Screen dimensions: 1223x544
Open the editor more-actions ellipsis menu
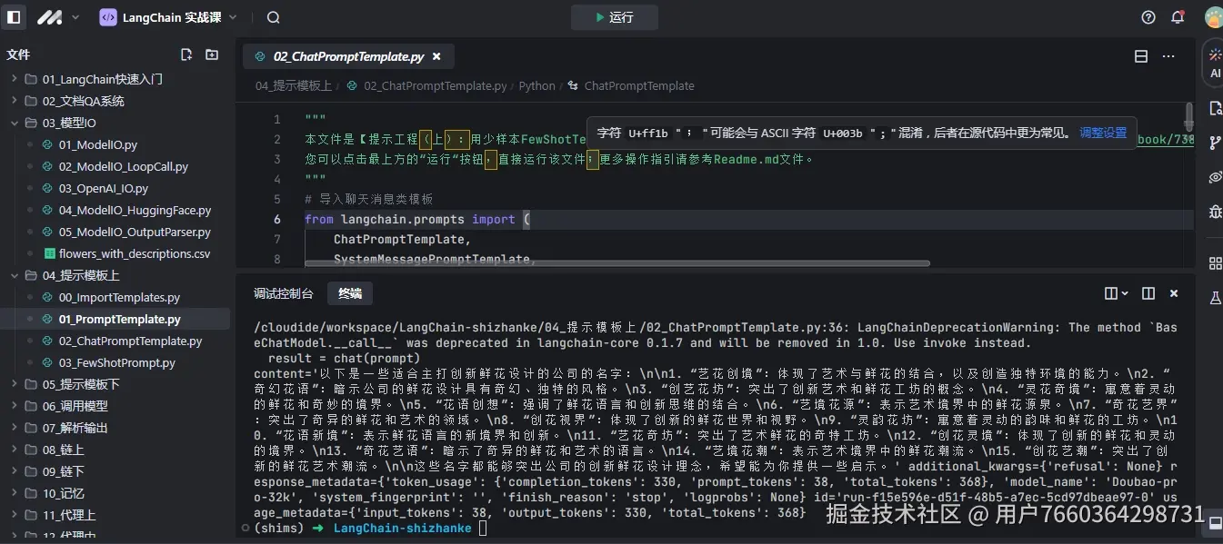[x=1168, y=55]
